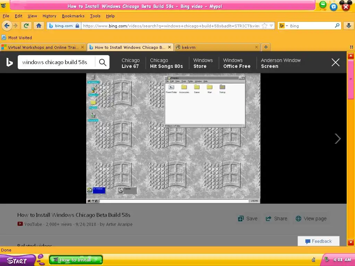Open the Anderson Window Screen suggestion
The image size is (355, 266).
pos(281,63)
